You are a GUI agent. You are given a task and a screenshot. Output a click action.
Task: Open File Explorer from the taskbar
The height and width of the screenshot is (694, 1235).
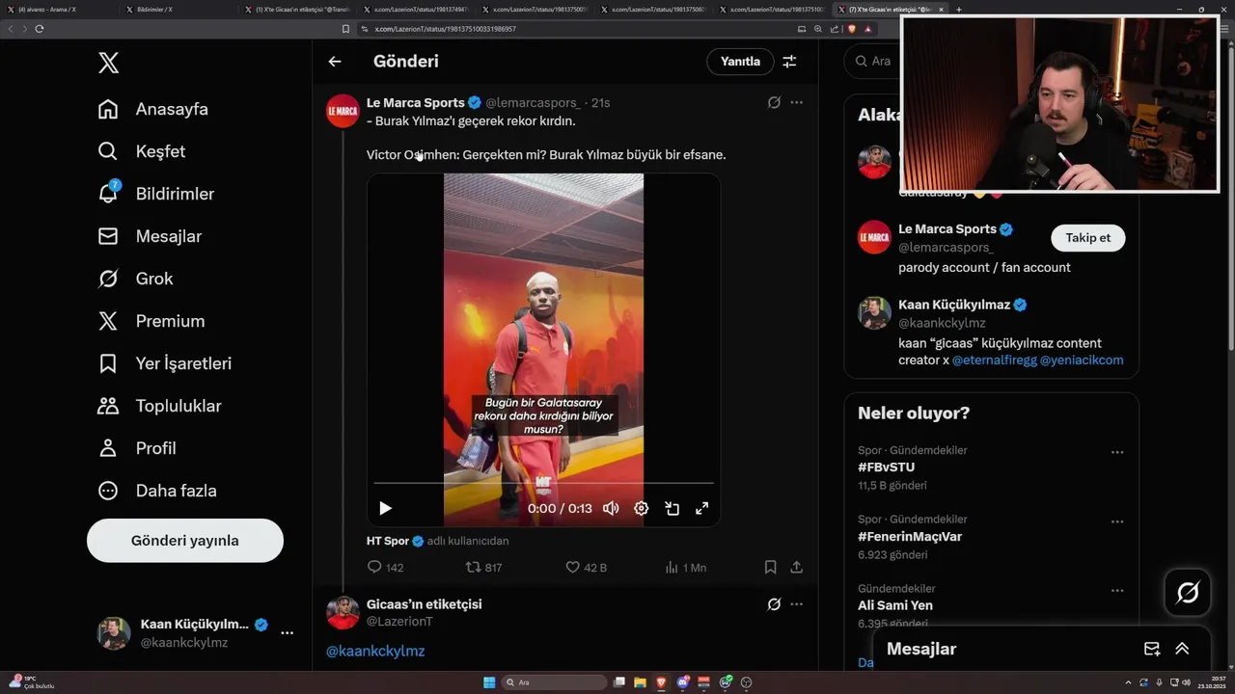(640, 682)
